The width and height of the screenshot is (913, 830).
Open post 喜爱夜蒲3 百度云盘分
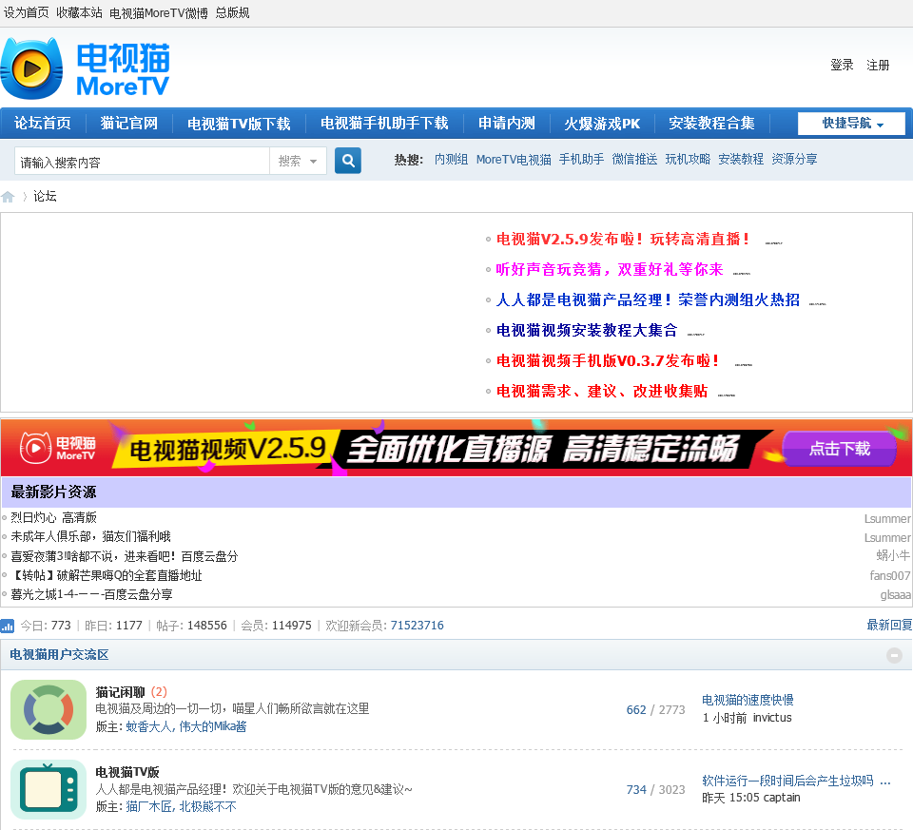124,556
